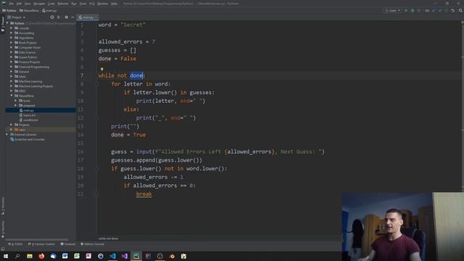Run the program with the green Run arrow
The height and width of the screenshot is (261, 464).
[406, 10]
